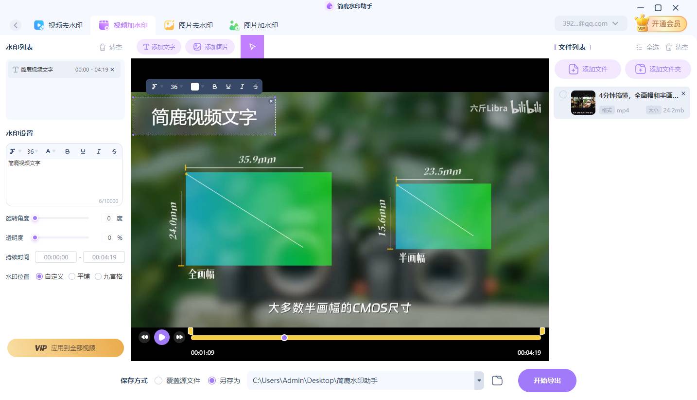Viewport: 697px width, 400px height.
Task: Enable italic style for the watermark text
Action: click(98, 151)
